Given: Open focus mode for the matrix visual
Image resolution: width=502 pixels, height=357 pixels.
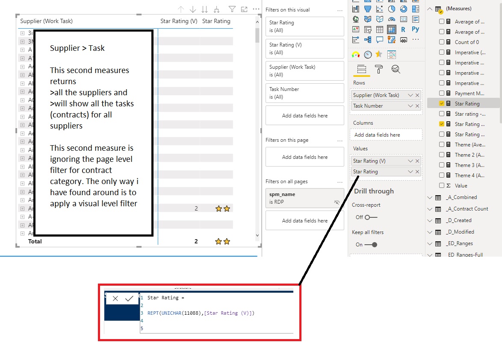Looking at the screenshot, I should pos(244,9).
